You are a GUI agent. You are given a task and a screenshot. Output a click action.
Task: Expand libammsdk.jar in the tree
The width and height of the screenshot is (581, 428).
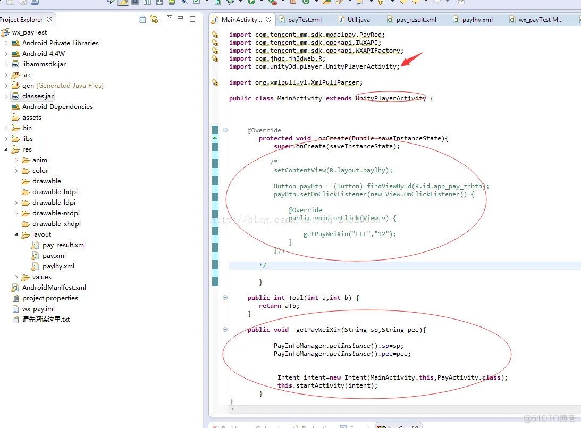tap(6, 64)
